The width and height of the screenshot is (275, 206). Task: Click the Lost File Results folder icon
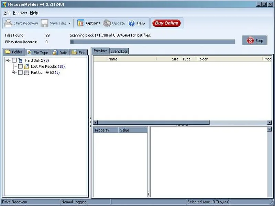coord(26,66)
